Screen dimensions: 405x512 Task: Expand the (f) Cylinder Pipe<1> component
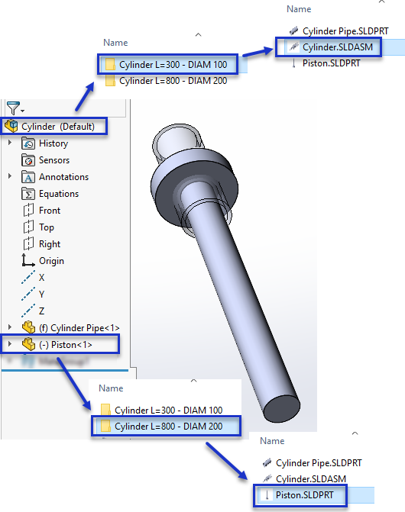[10, 327]
